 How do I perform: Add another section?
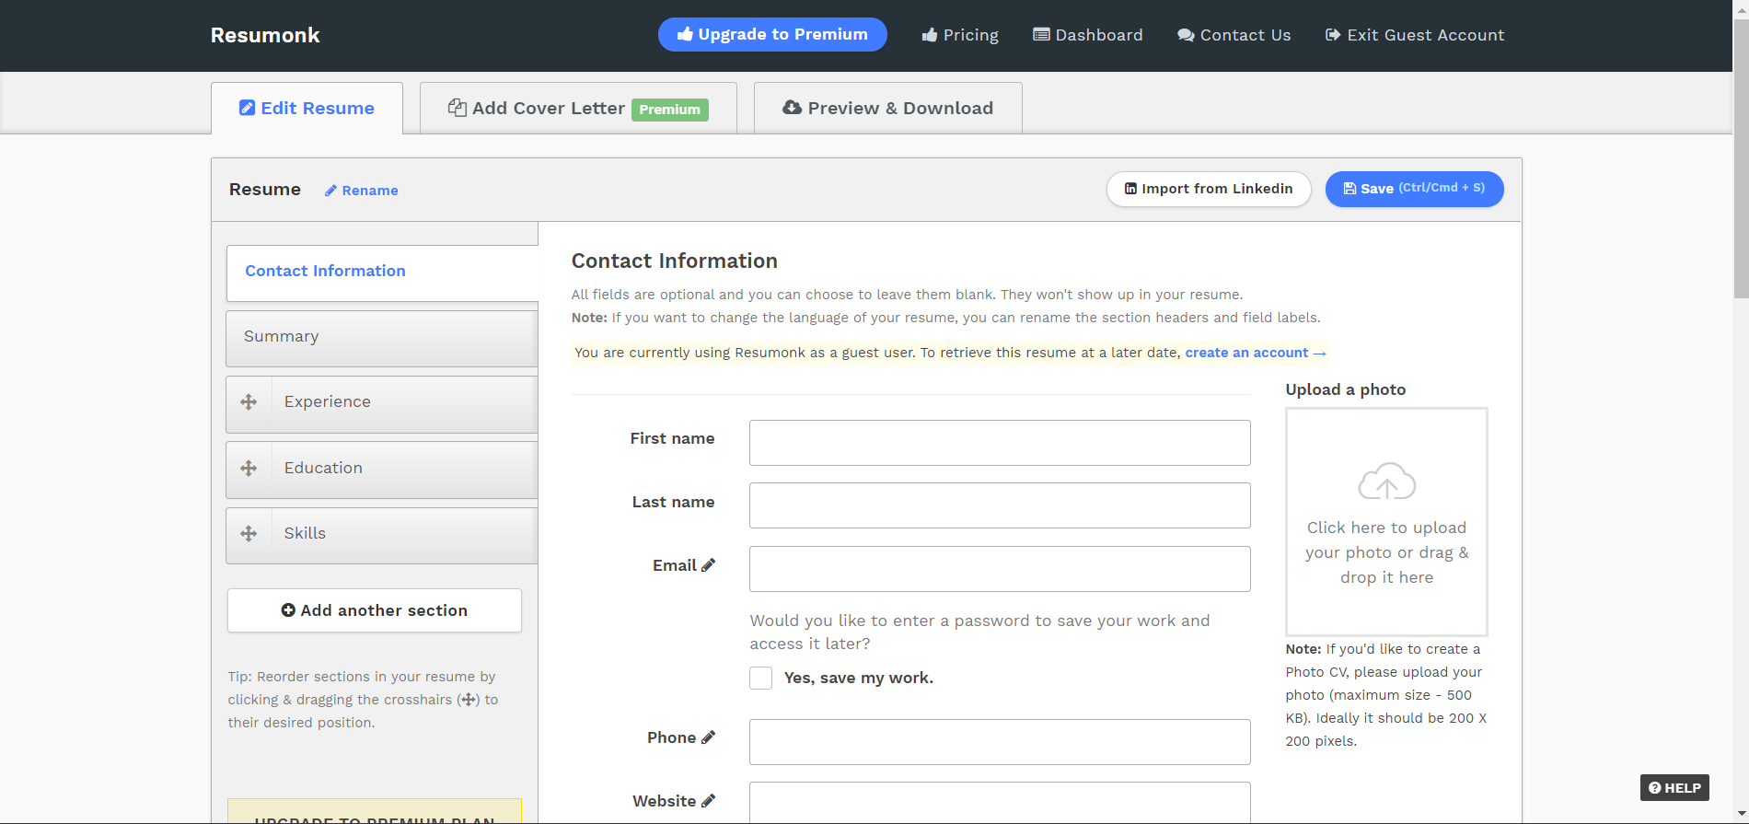[375, 610]
